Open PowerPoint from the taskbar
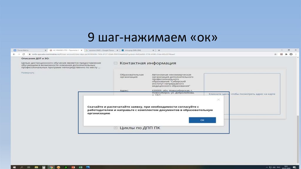 point(73,167)
